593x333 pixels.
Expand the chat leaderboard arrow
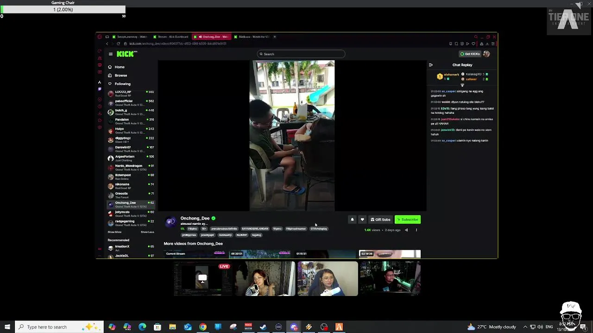[462, 86]
